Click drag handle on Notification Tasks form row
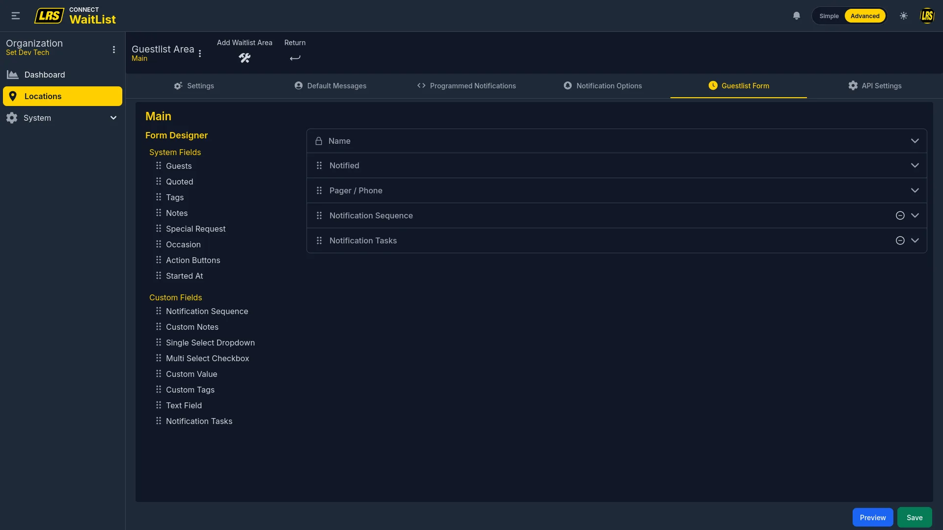Screen dimensions: 943x530 [319, 240]
